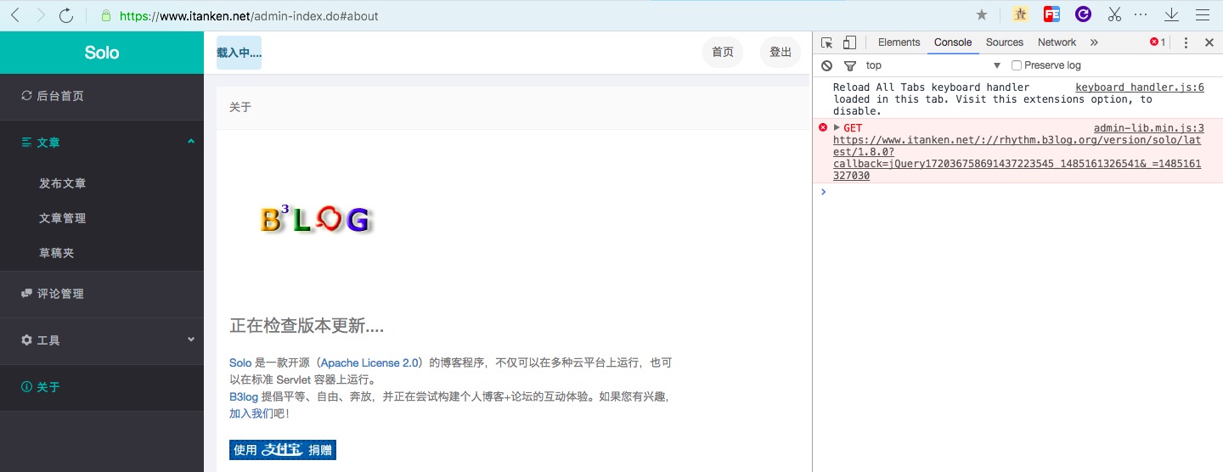This screenshot has width=1223, height=472.
Task: Click the red error count indicator
Action: tap(1158, 42)
